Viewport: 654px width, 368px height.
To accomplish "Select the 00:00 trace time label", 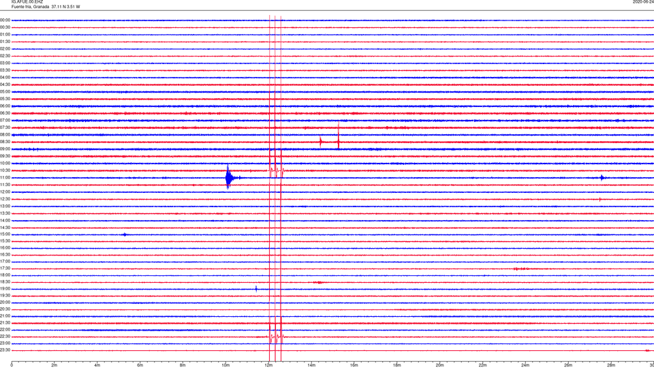I will [x=5, y=20].
